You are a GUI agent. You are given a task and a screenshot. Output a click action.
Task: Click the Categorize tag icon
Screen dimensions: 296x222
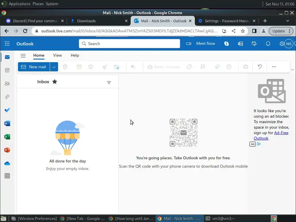tap(189, 67)
